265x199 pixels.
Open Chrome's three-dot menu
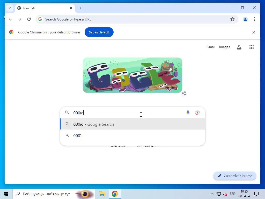point(255,19)
